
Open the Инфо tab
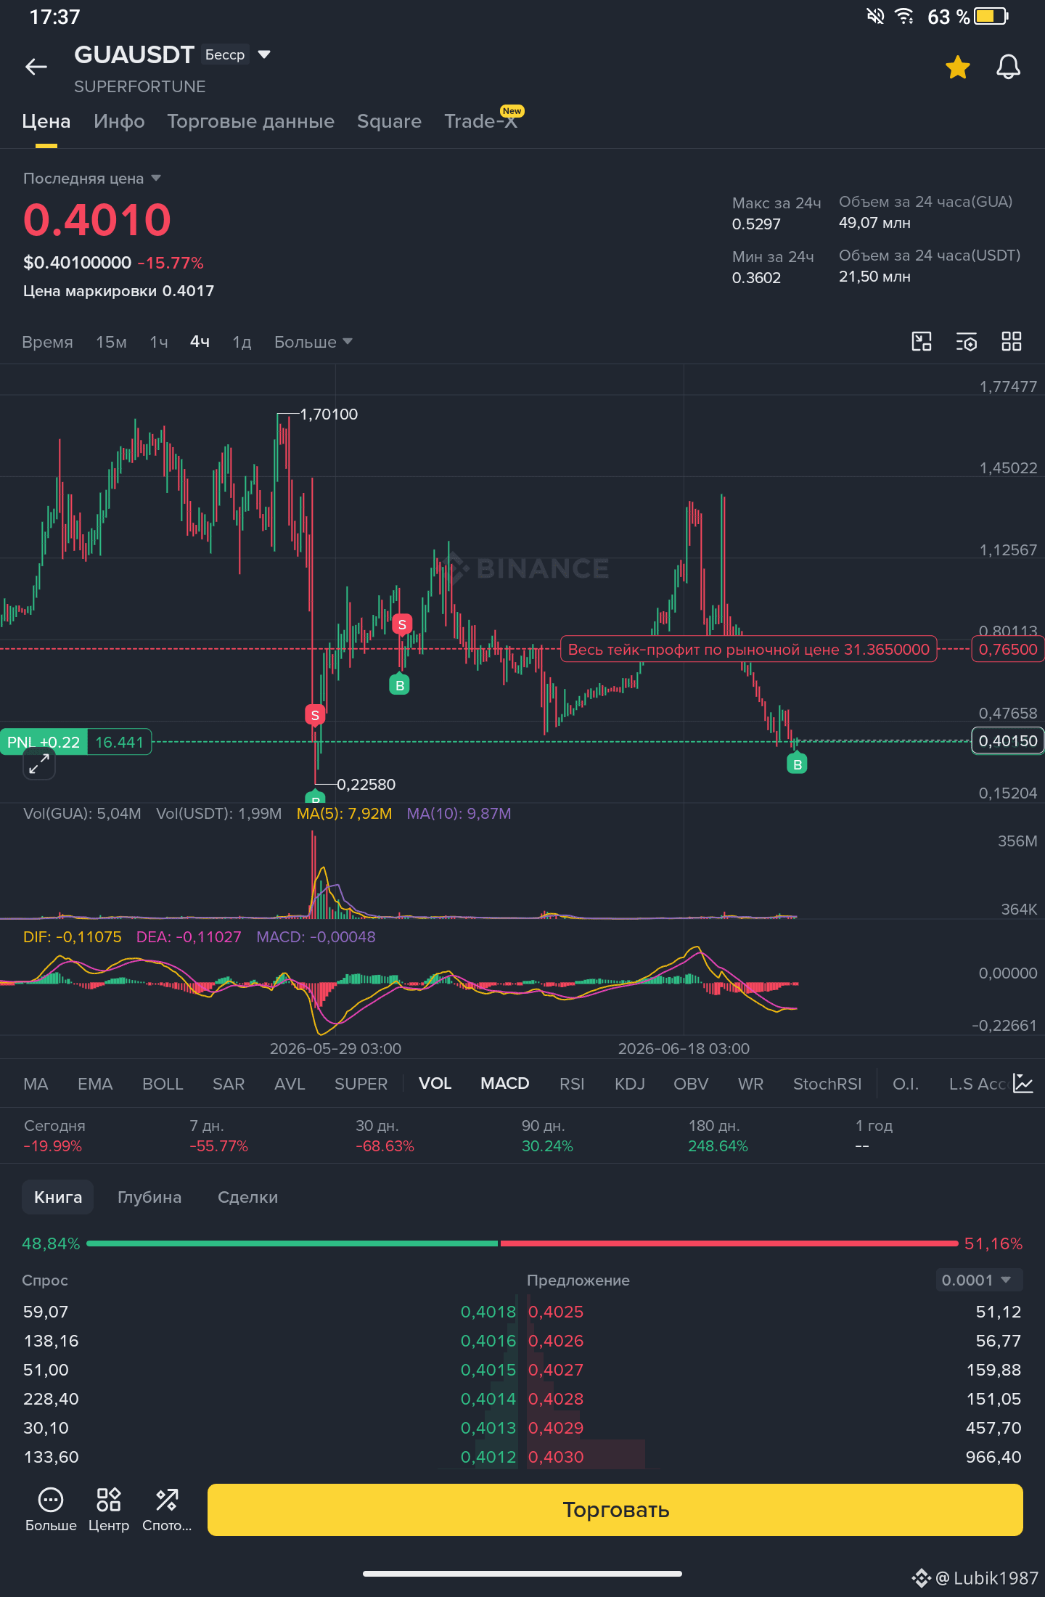(119, 121)
